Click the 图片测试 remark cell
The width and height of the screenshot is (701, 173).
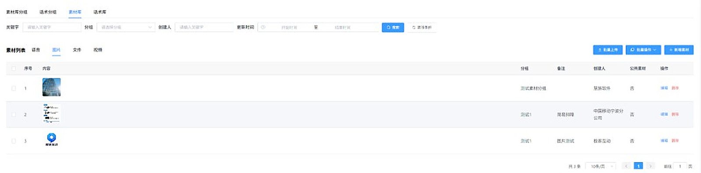point(566,141)
